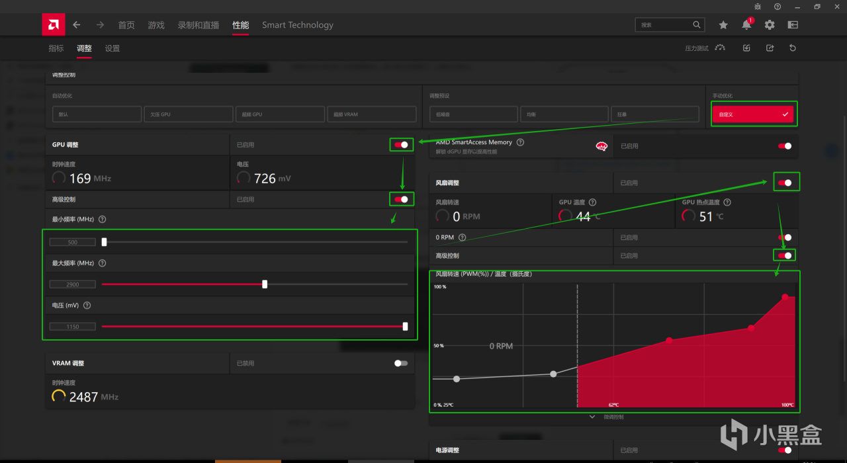847x463 pixels.
Task: Go back with the left arrow icon
Action: pyautogui.click(x=77, y=25)
